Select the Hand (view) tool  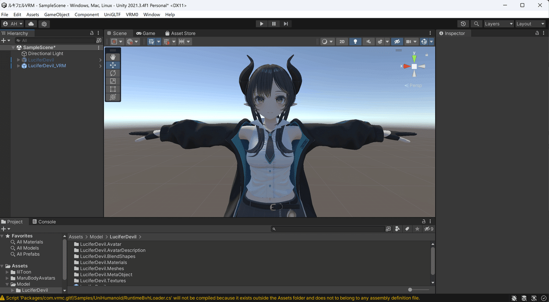113,57
